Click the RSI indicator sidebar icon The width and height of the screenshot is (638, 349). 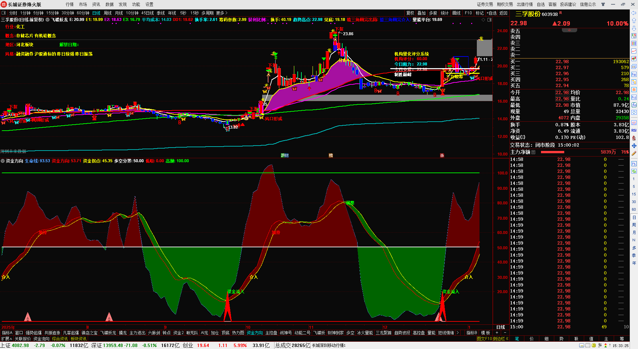pyautogui.click(x=634, y=130)
